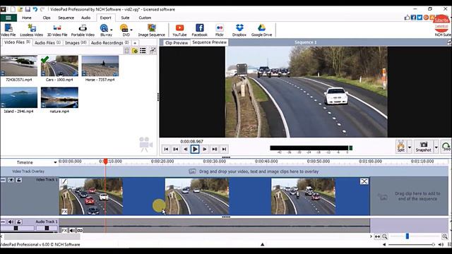
Task: Step forward one frame
Action: click(x=205, y=149)
